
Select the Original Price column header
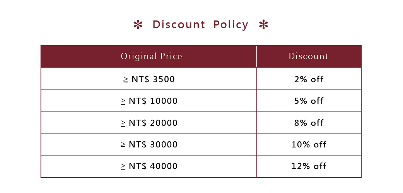(149, 56)
